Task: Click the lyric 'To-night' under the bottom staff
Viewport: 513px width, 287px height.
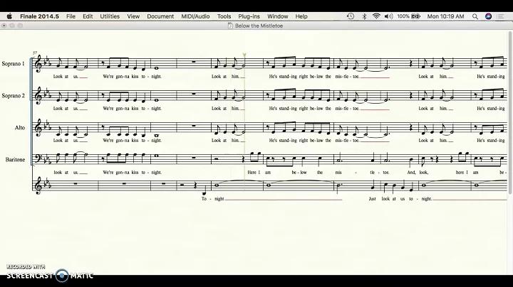Action: pyautogui.click(x=212, y=199)
